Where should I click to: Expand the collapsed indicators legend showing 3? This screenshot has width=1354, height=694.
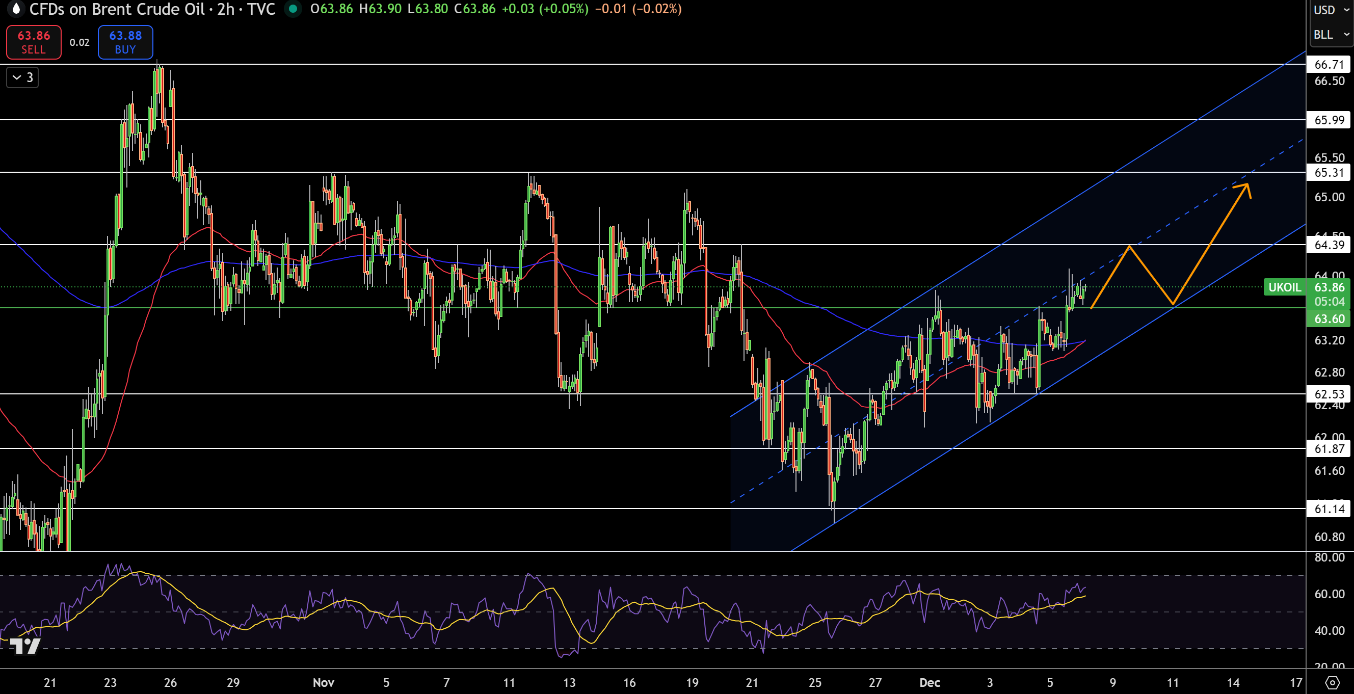point(22,78)
